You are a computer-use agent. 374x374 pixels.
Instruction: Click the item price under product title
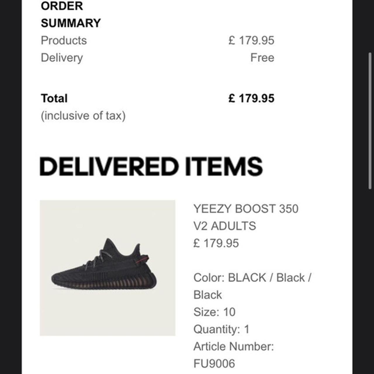(216, 243)
